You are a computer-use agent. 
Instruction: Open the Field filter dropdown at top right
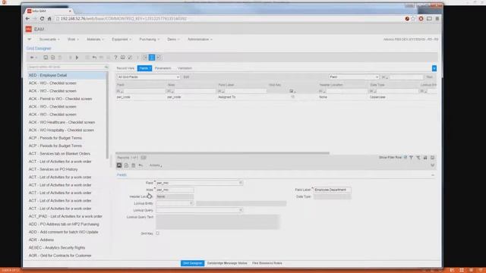tap(377, 77)
